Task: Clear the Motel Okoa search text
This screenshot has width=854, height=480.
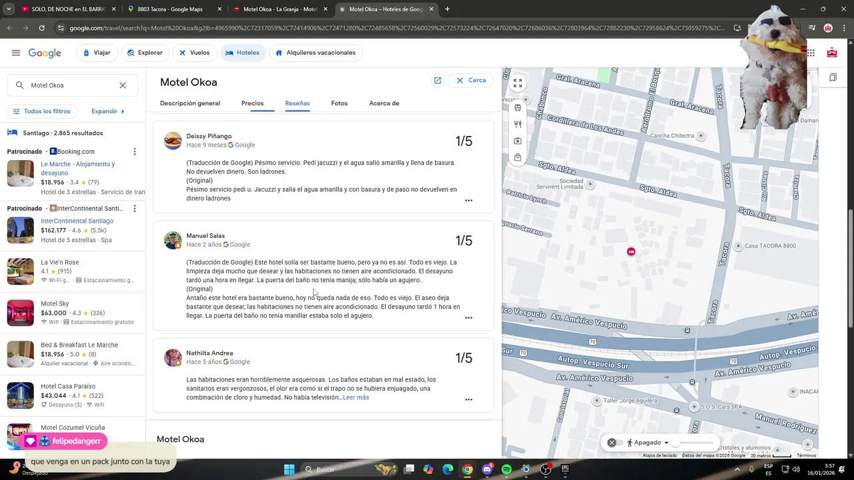Action: [x=123, y=85]
